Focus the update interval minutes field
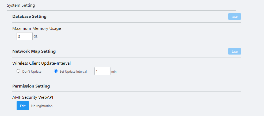This screenshot has height=116, width=264. click(x=102, y=71)
